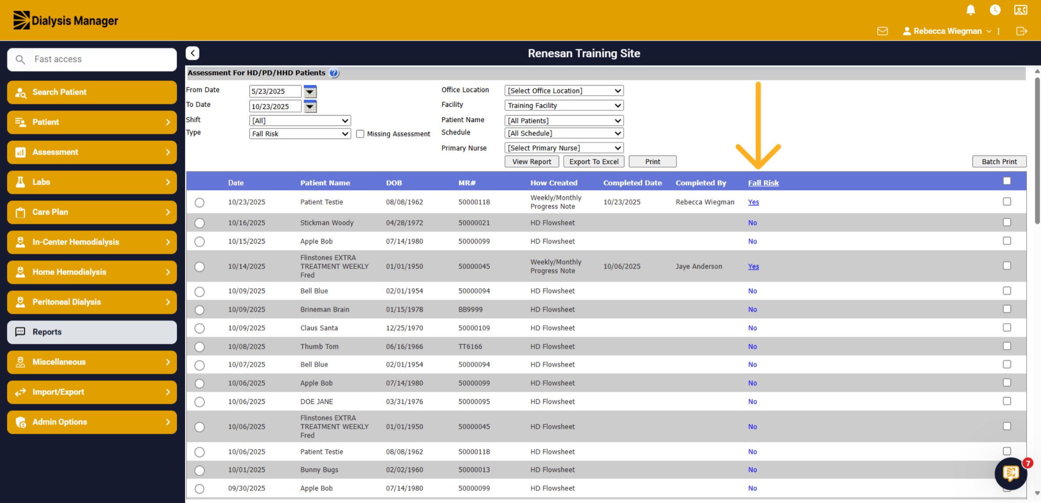Screen dimensions: 1041x503
Task: Click the clock icon in header
Action: [995, 10]
